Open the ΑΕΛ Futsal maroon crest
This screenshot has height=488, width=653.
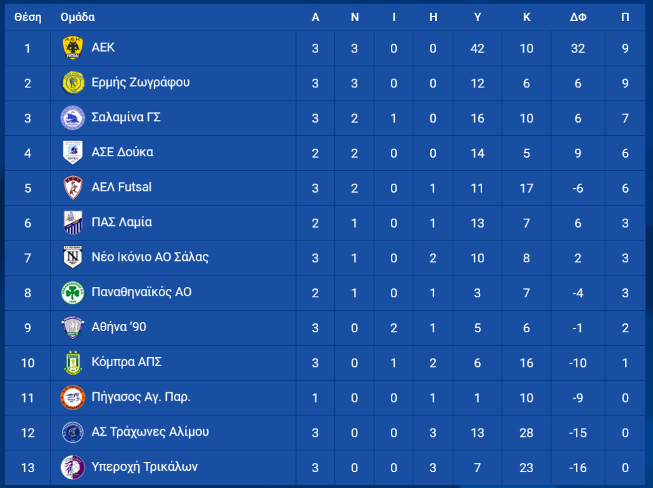coord(73,188)
